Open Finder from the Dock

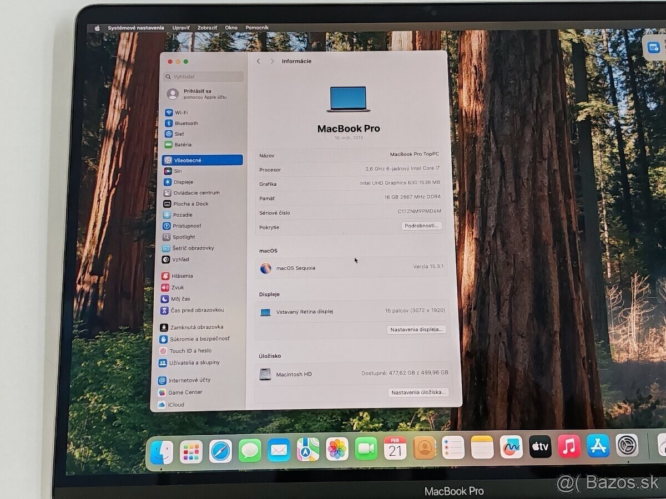coord(162,452)
